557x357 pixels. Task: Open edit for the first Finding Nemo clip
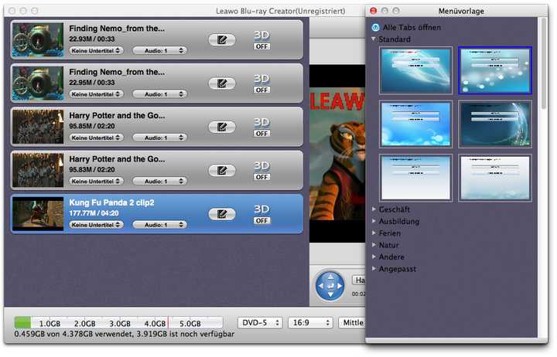pyautogui.click(x=222, y=39)
